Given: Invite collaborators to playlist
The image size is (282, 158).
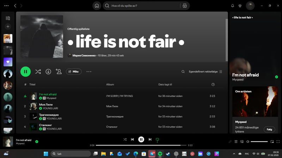Looking at the screenshot, I should click(59, 72).
